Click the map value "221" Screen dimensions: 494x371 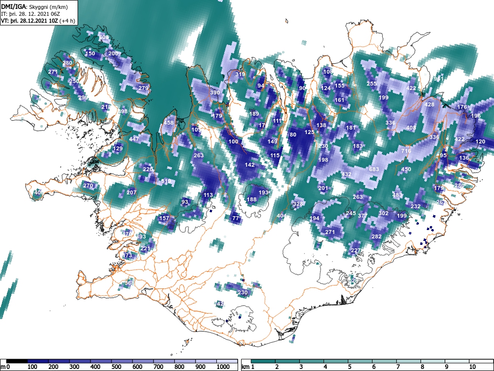click(145, 248)
